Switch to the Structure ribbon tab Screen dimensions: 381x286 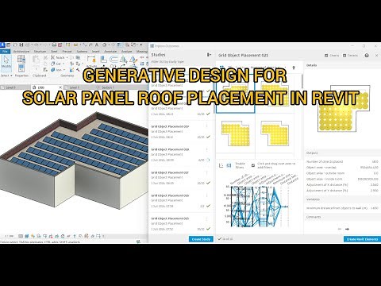pyautogui.click(x=40, y=51)
